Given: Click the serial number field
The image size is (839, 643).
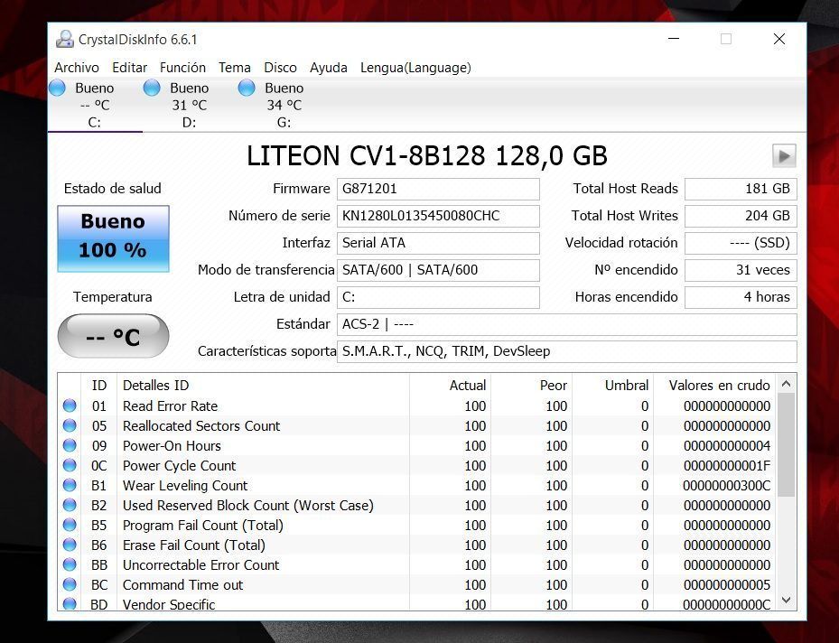Looking at the screenshot, I should pyautogui.click(x=439, y=216).
